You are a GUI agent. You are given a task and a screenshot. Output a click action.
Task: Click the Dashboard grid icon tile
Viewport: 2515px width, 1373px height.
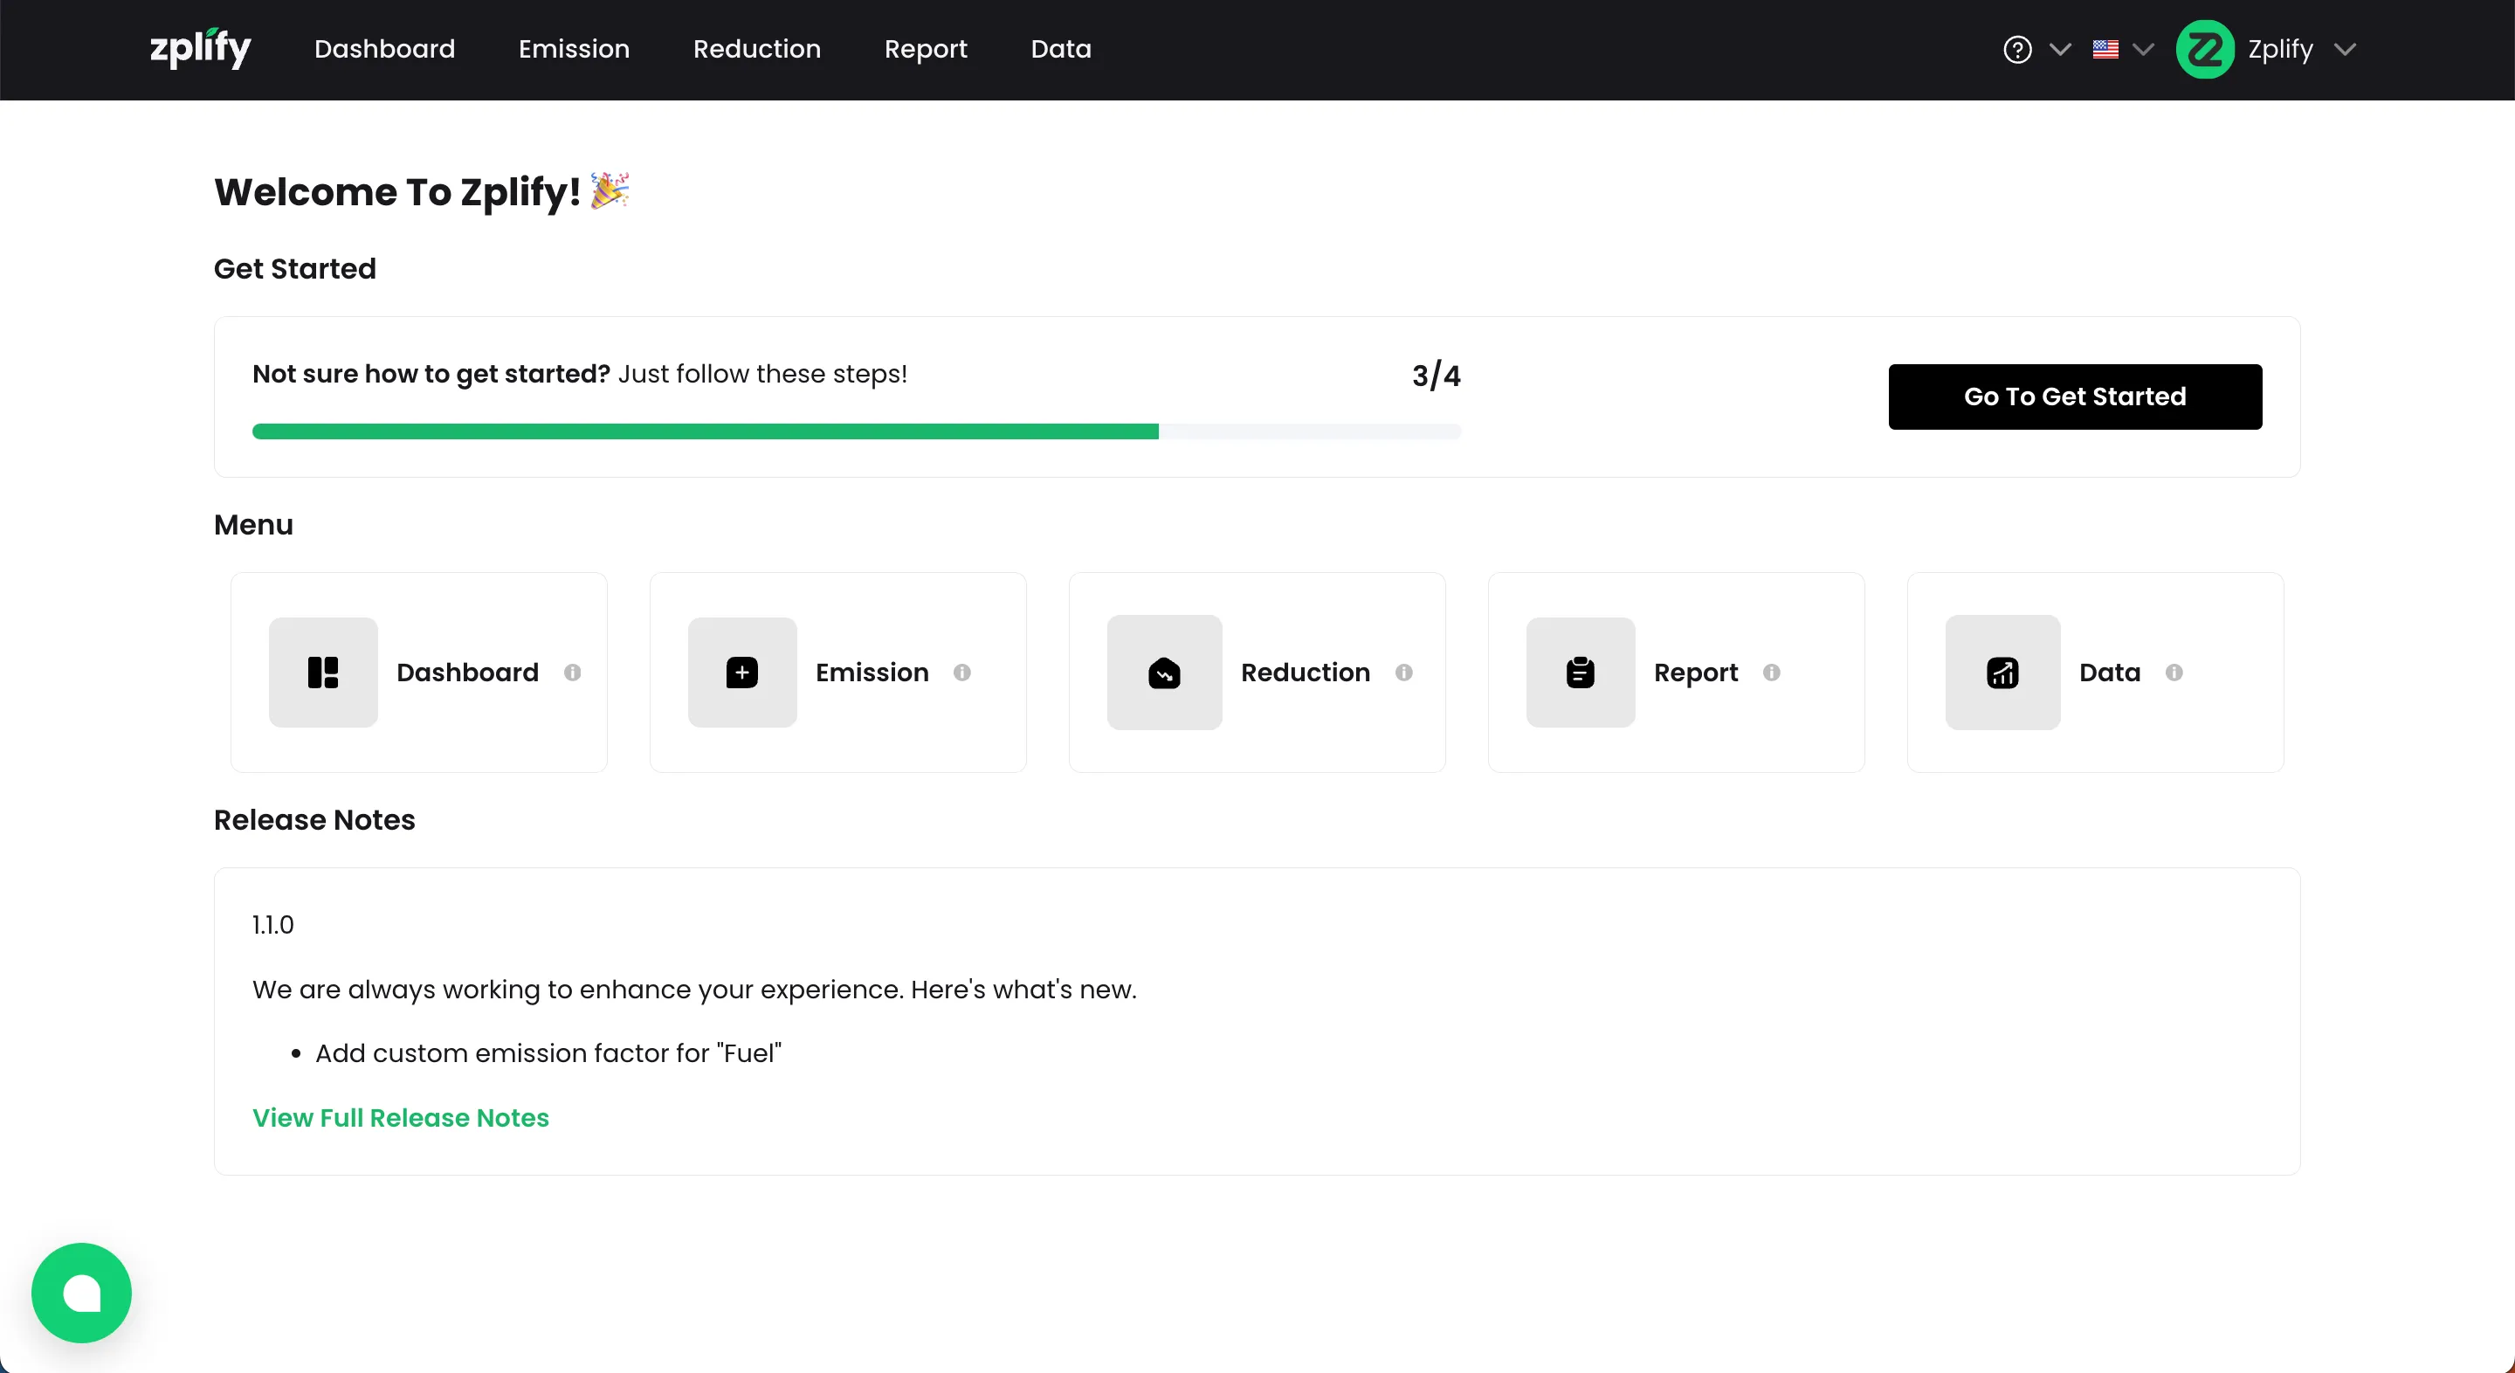323,672
